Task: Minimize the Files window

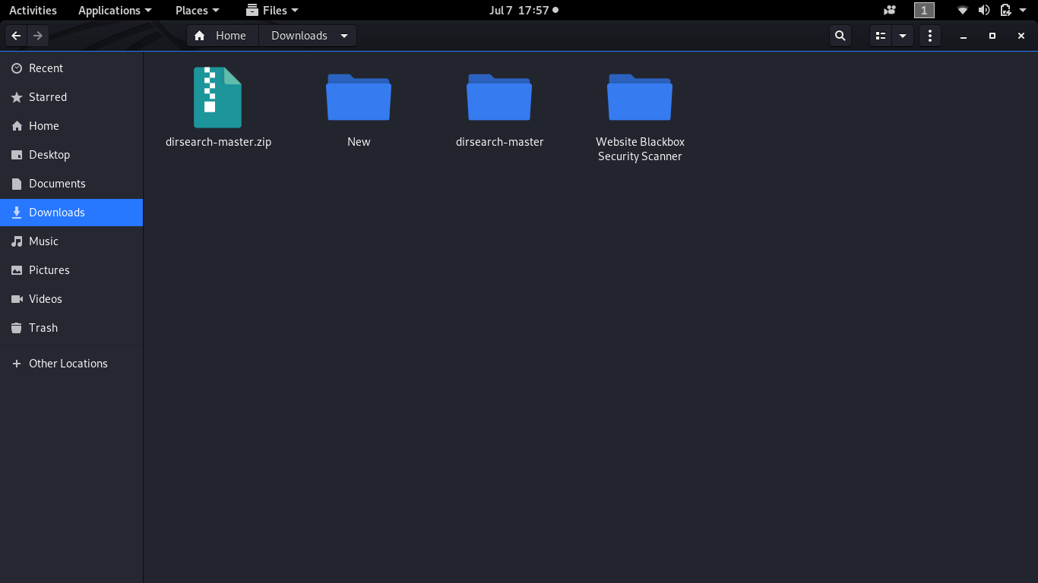Action: [964, 36]
